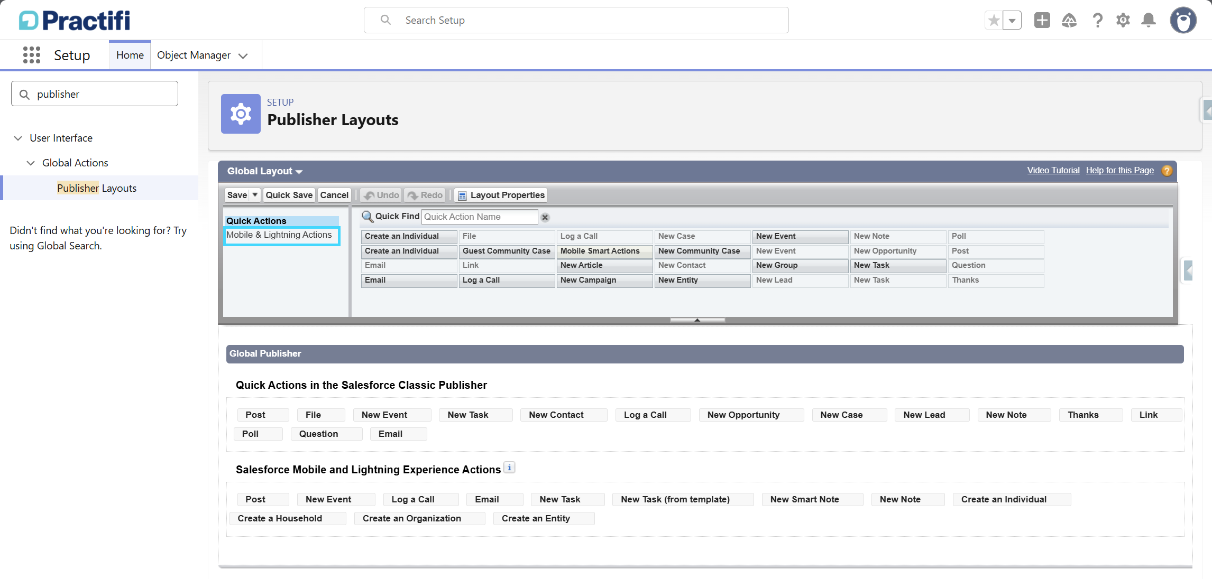Click the User Interface tree label
The image size is (1212, 579).
[x=61, y=138]
